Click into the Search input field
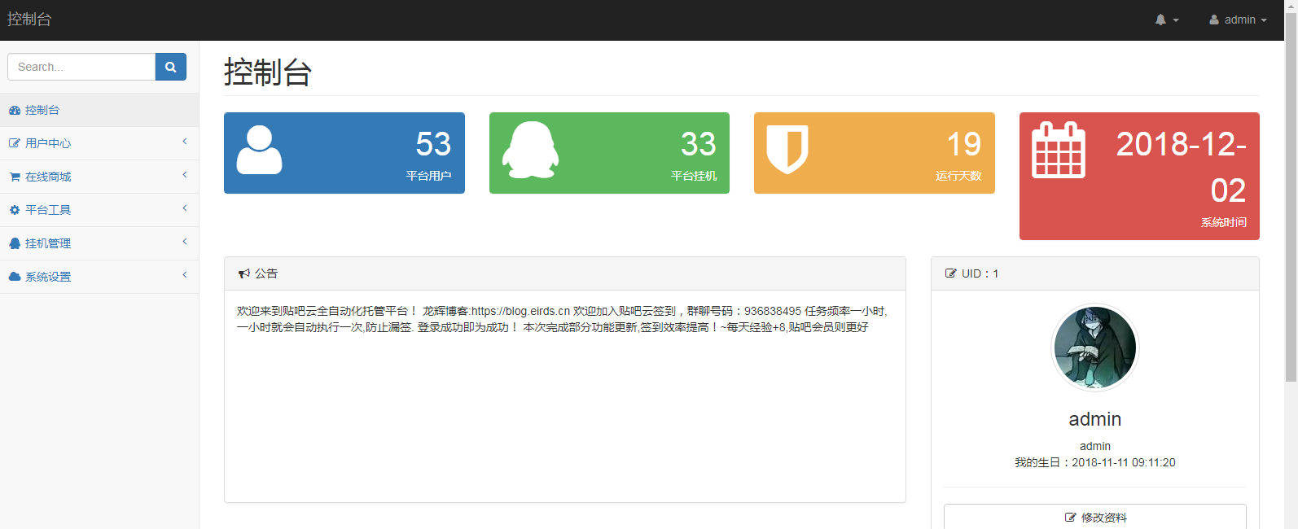This screenshot has height=529, width=1298. (x=81, y=67)
